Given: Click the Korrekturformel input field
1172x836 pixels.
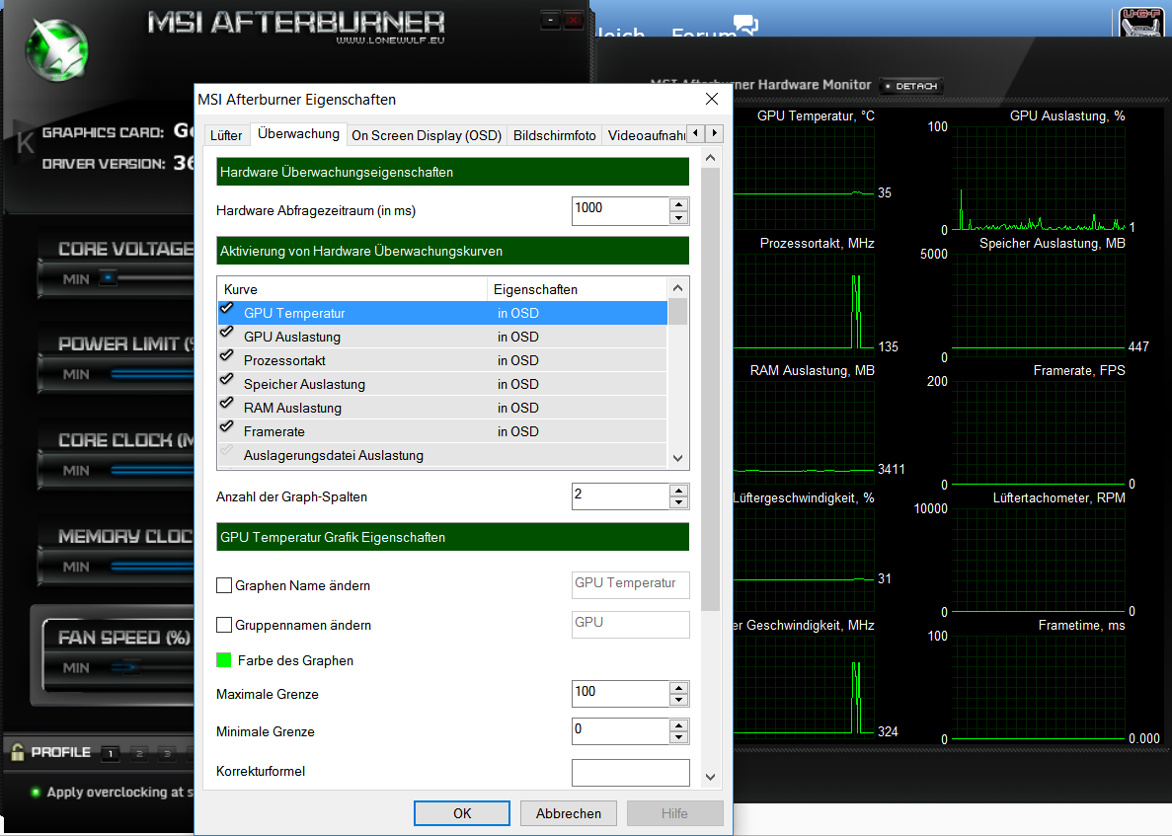Looking at the screenshot, I should point(630,773).
